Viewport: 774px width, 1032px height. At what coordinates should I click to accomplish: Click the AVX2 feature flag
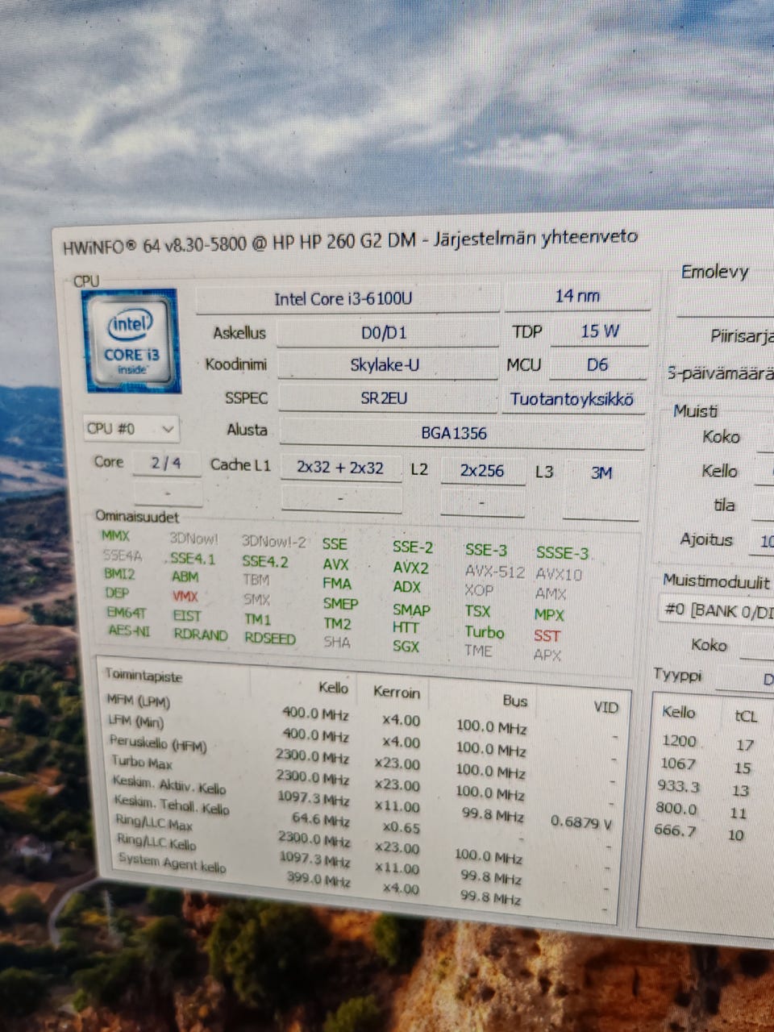[411, 567]
